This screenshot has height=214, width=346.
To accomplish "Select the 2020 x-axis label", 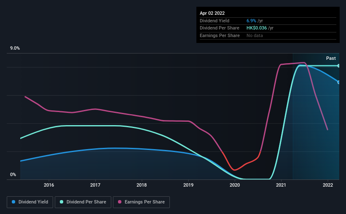I will [x=235, y=185].
